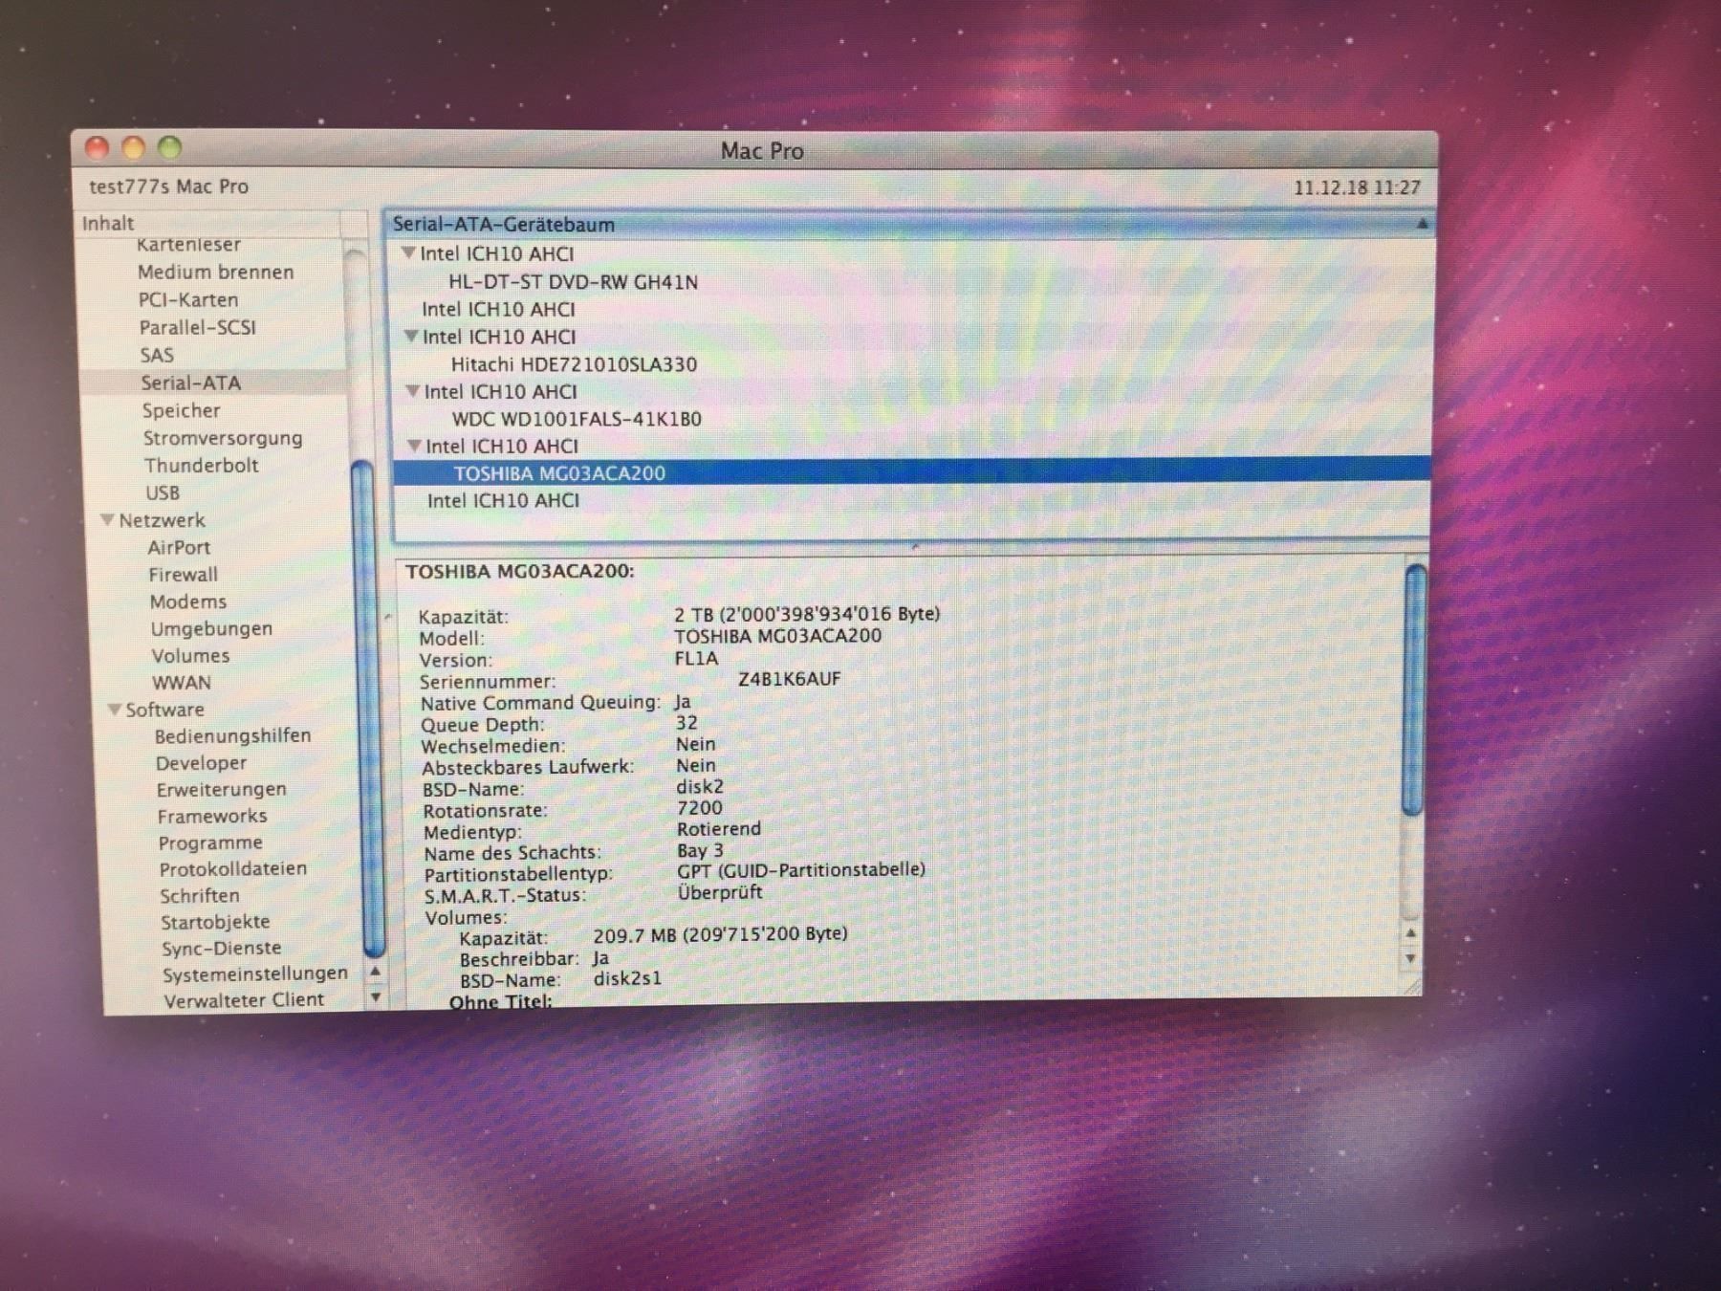Collapse the first Intel ICH10 AHCI node above DVD-RW
Screen dimensions: 1721x1291
pos(408,253)
